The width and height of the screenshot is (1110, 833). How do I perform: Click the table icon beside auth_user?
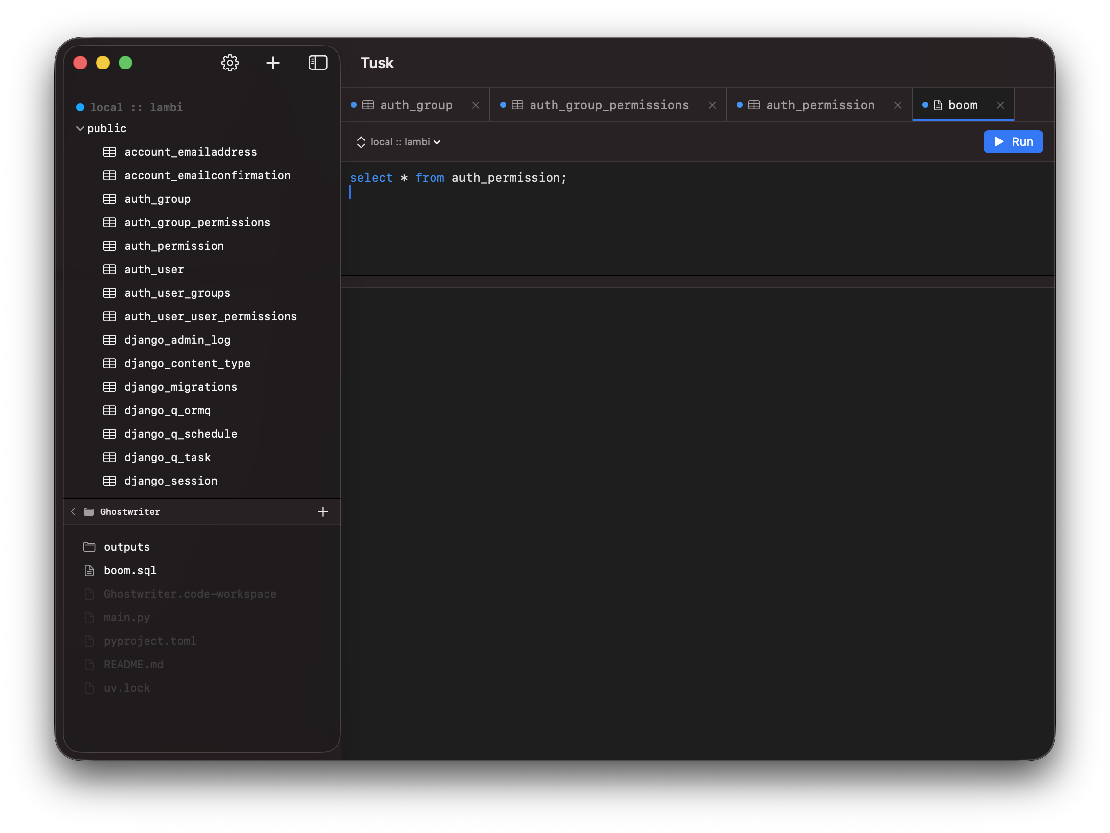109,269
